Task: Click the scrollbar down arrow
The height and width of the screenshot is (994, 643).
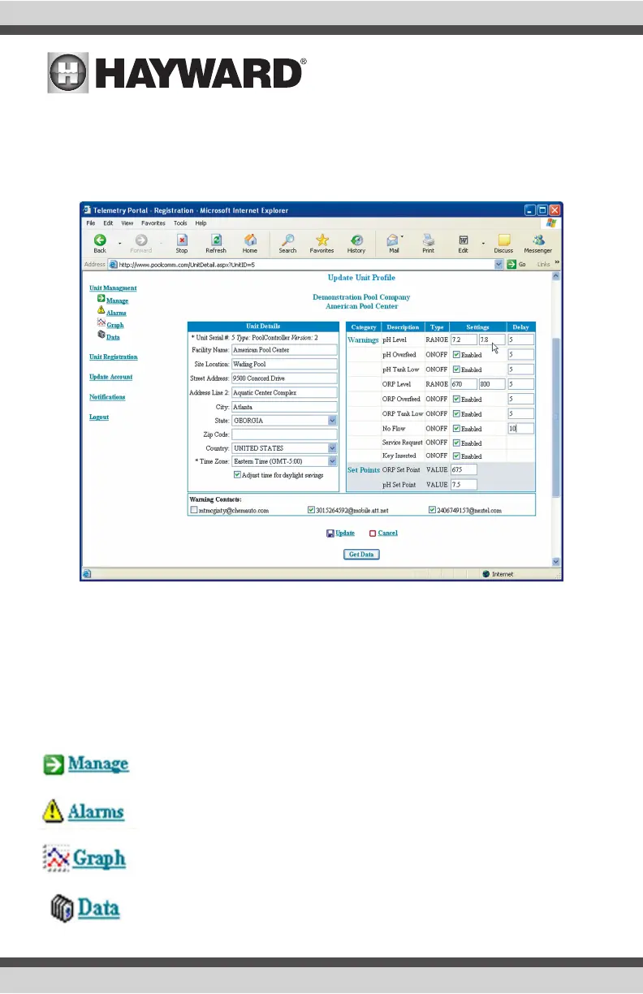Action: pos(556,561)
